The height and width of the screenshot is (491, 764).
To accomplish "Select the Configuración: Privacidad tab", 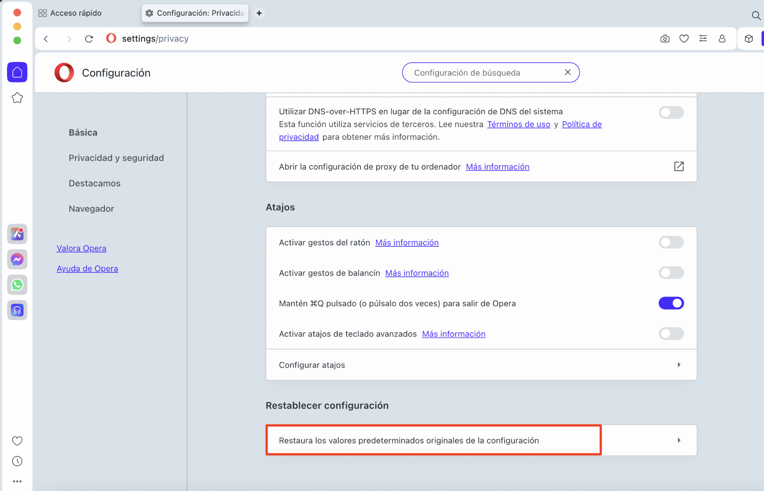I will point(195,13).
